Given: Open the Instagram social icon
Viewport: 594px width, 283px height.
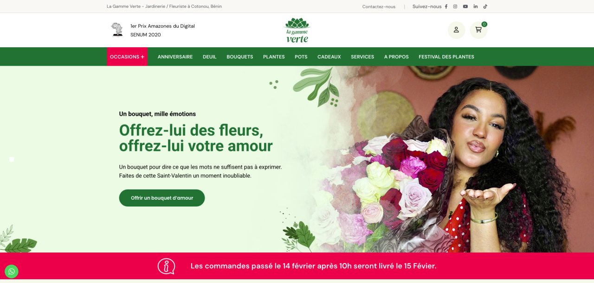Looking at the screenshot, I should [x=455, y=6].
